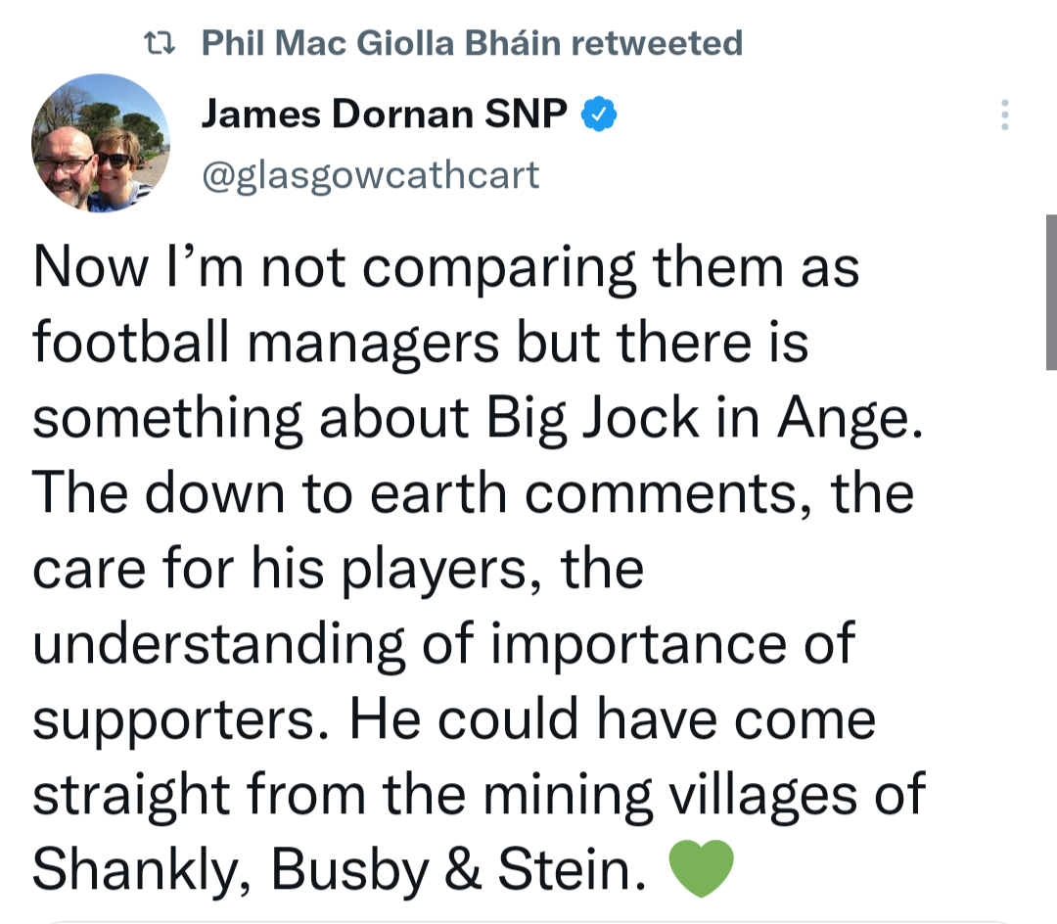Click the word 'supporters.' in the tweet
The image size is (1057, 924).
click(181, 719)
